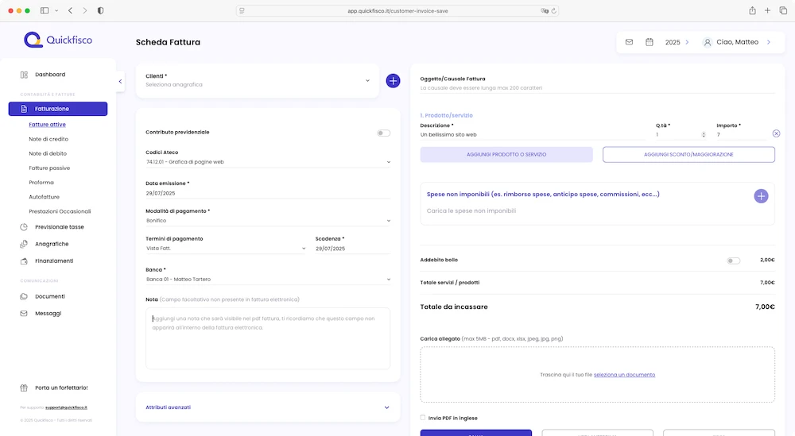Viewport: 795px width, 436px height.
Task: Click the blue add client plus icon
Action: [x=393, y=81]
